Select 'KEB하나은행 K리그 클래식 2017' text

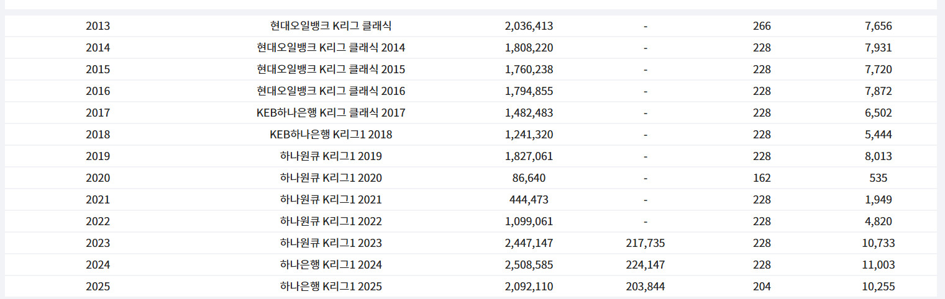click(x=331, y=113)
